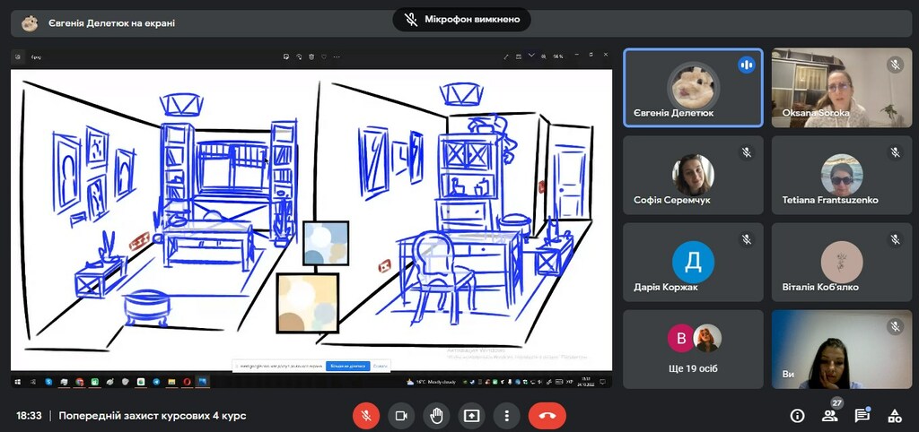
Task: Click the muted mic icon on Віталія Коб'ялко
Action: 895,238
